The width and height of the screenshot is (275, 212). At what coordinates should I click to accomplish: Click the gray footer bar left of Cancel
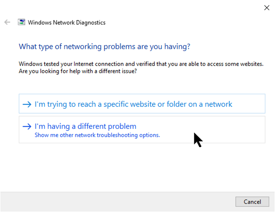pos(115,202)
